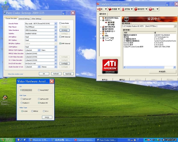Choose GeForce 6/7 VGA type
The height and width of the screenshot is (142, 178).
pos(22,99)
